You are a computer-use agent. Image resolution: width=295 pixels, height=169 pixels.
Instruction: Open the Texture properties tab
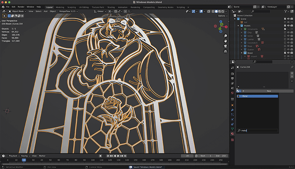232,140
